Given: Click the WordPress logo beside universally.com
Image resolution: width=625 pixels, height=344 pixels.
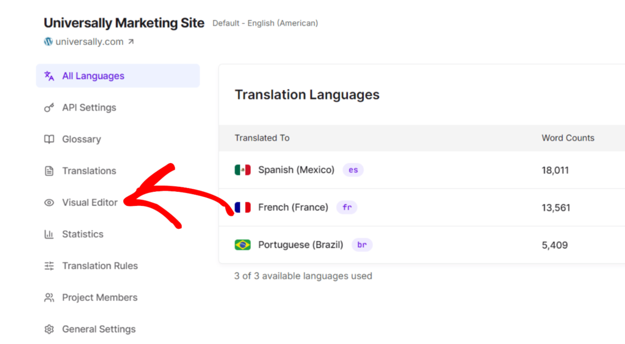Looking at the screenshot, I should pyautogui.click(x=48, y=41).
